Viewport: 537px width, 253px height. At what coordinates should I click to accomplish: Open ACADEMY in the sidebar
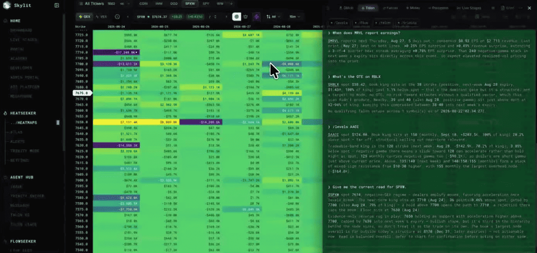(18, 59)
